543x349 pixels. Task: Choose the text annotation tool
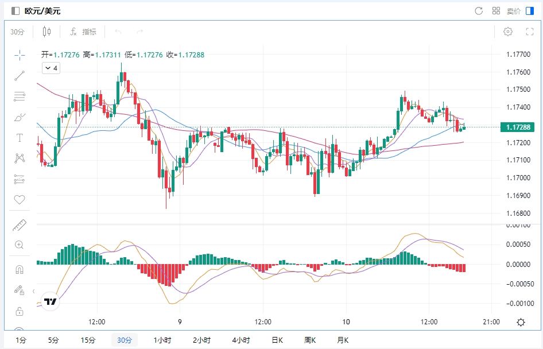(20, 138)
